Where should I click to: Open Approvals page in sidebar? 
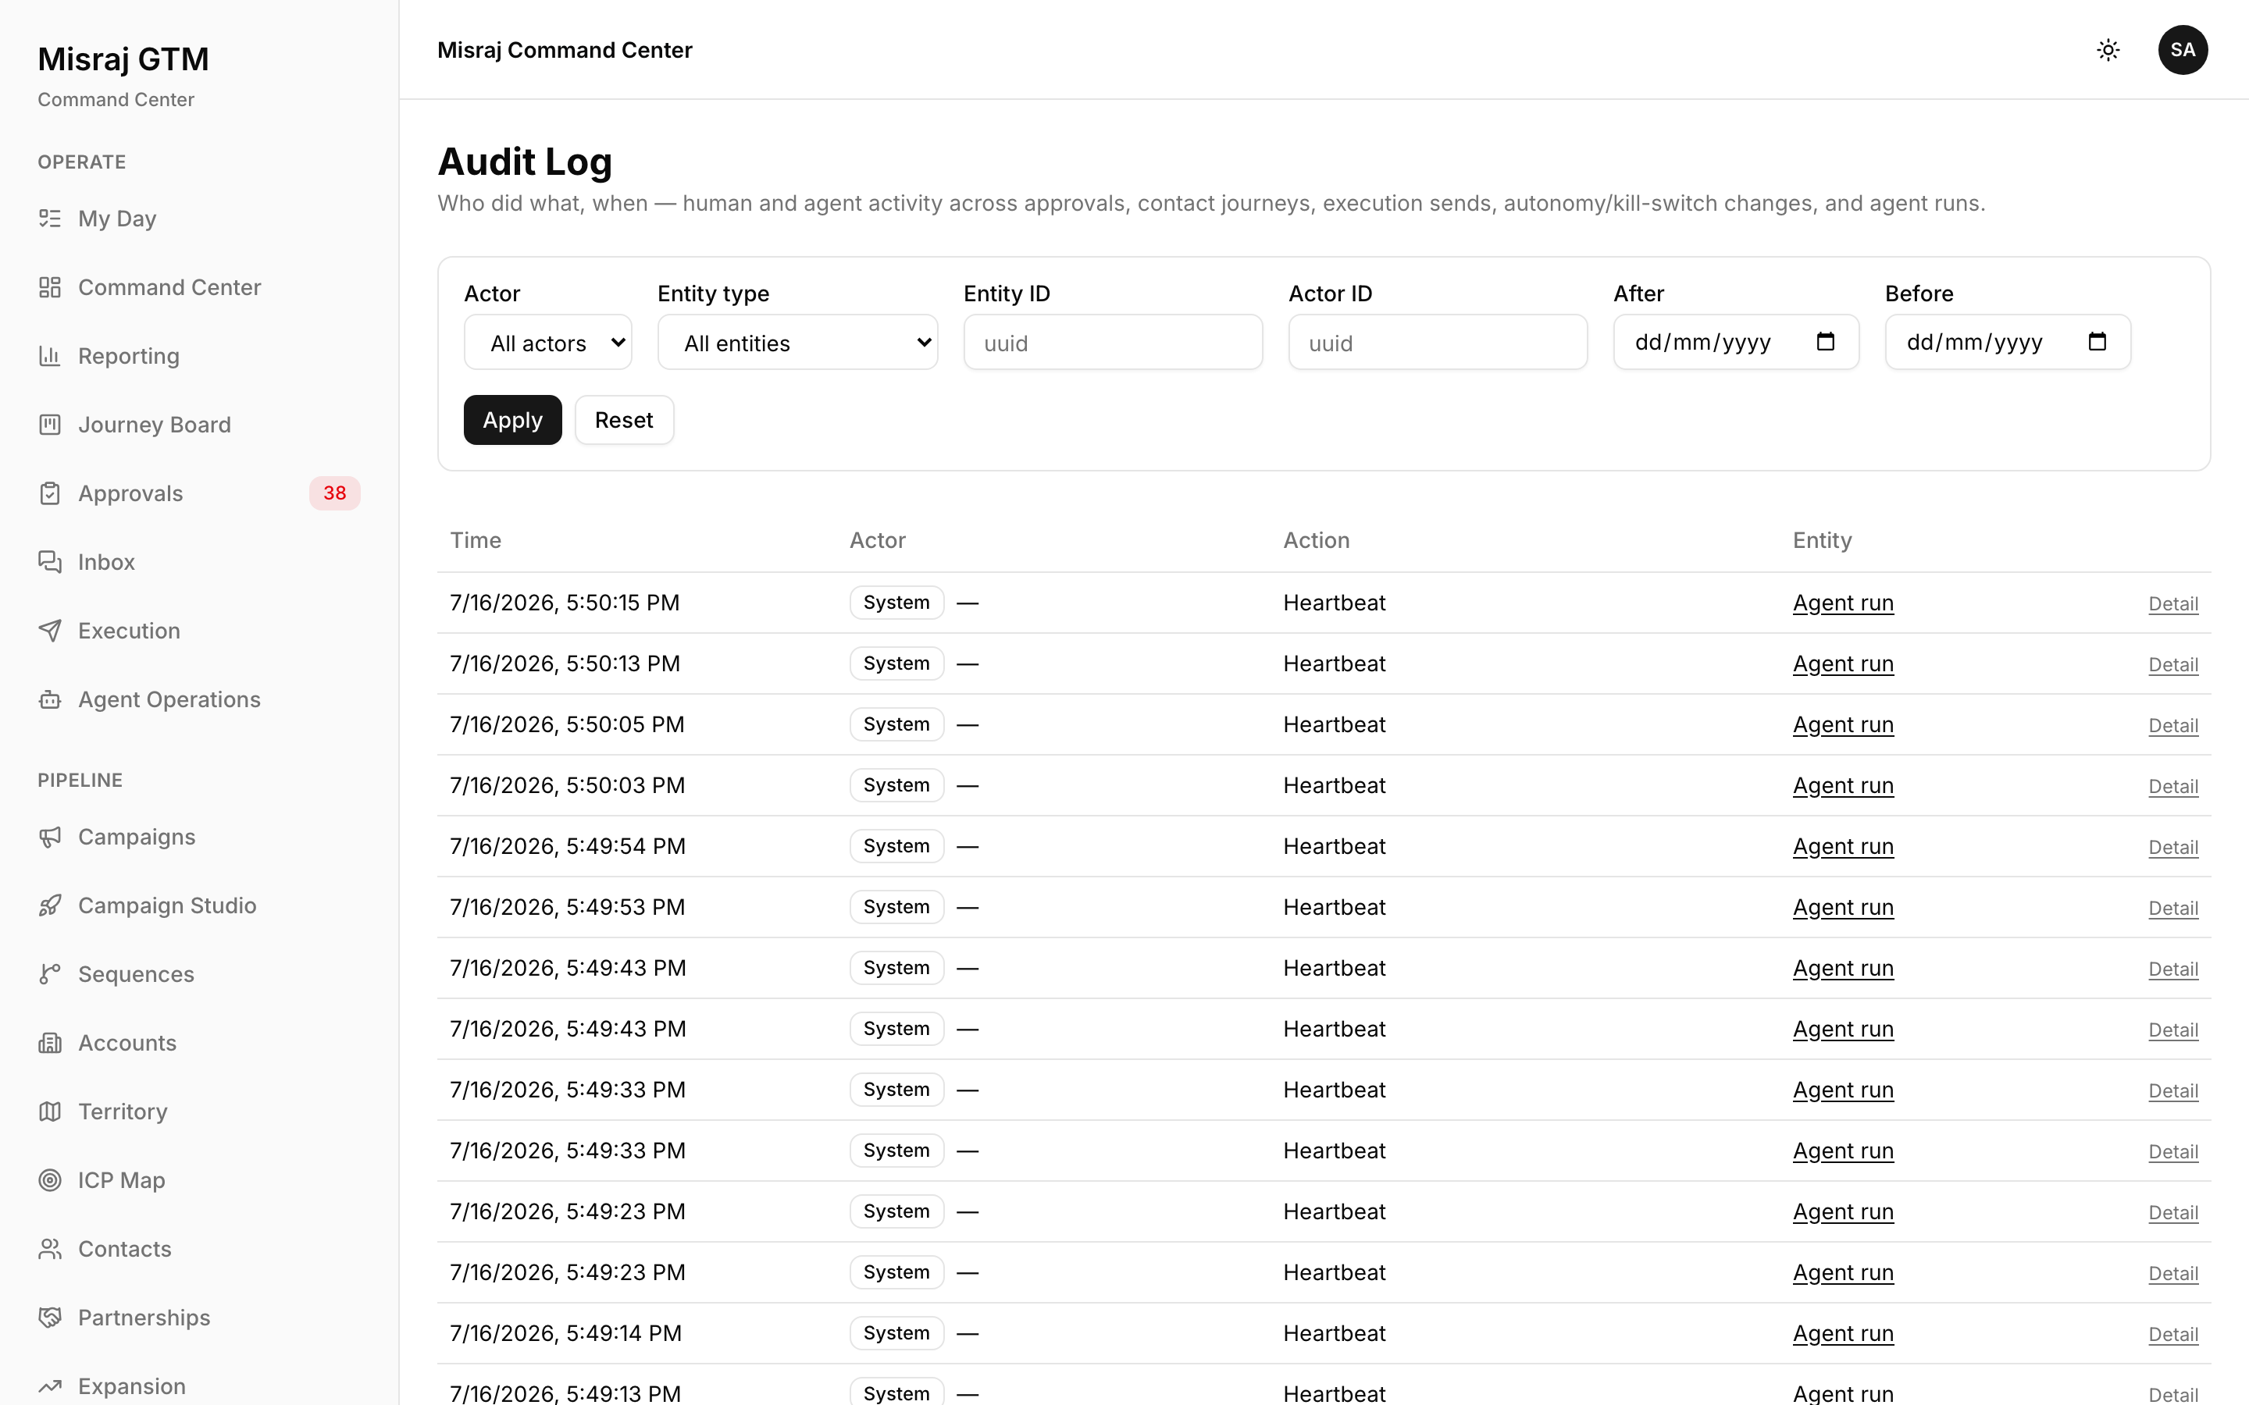pos(199,493)
